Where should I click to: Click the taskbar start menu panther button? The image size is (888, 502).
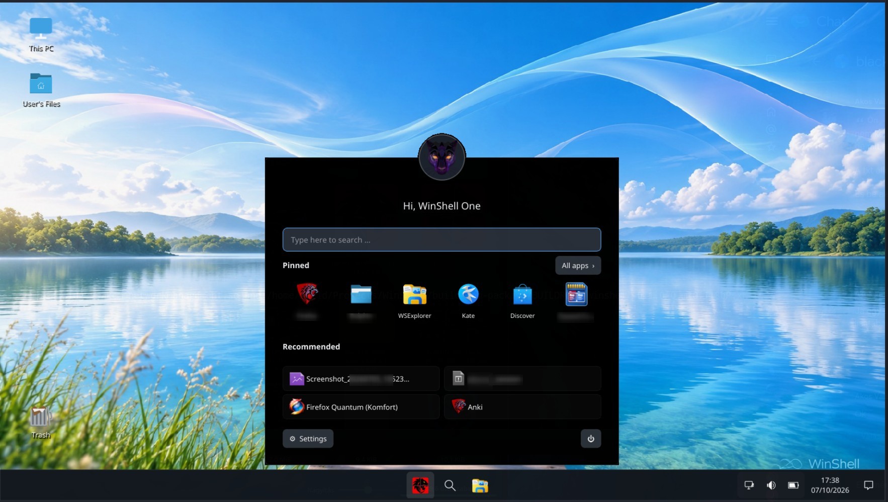tap(420, 485)
